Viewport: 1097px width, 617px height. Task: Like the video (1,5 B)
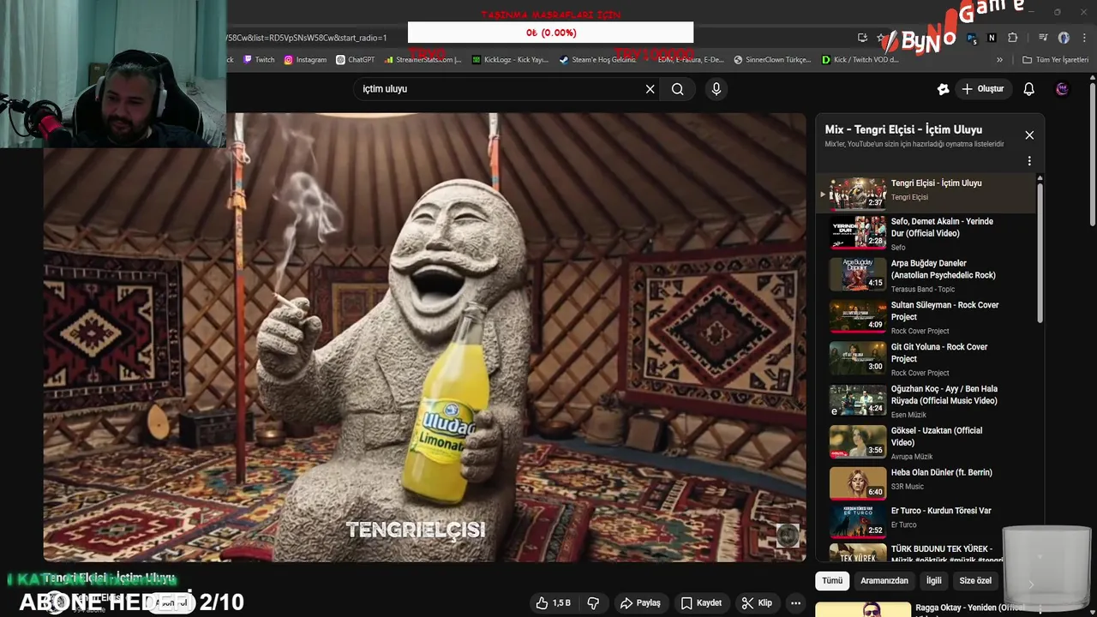pos(553,603)
